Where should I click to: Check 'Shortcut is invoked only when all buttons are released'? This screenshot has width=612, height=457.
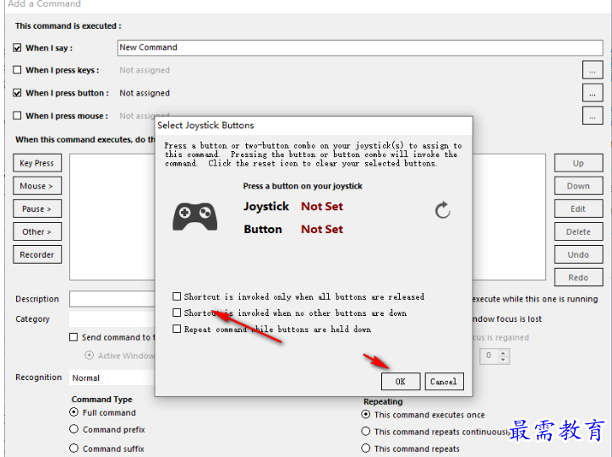click(177, 297)
